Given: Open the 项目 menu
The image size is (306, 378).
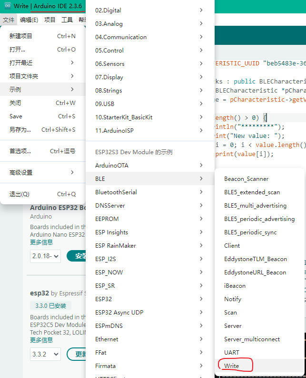Looking at the screenshot, I should click(50, 20).
